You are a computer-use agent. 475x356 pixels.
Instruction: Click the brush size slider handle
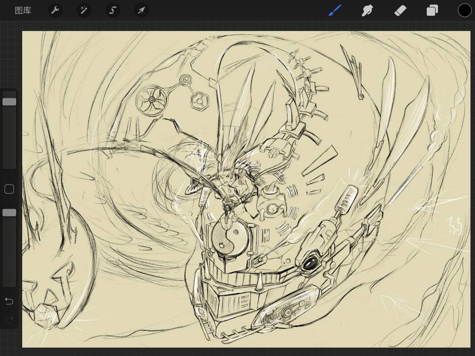tap(9, 101)
